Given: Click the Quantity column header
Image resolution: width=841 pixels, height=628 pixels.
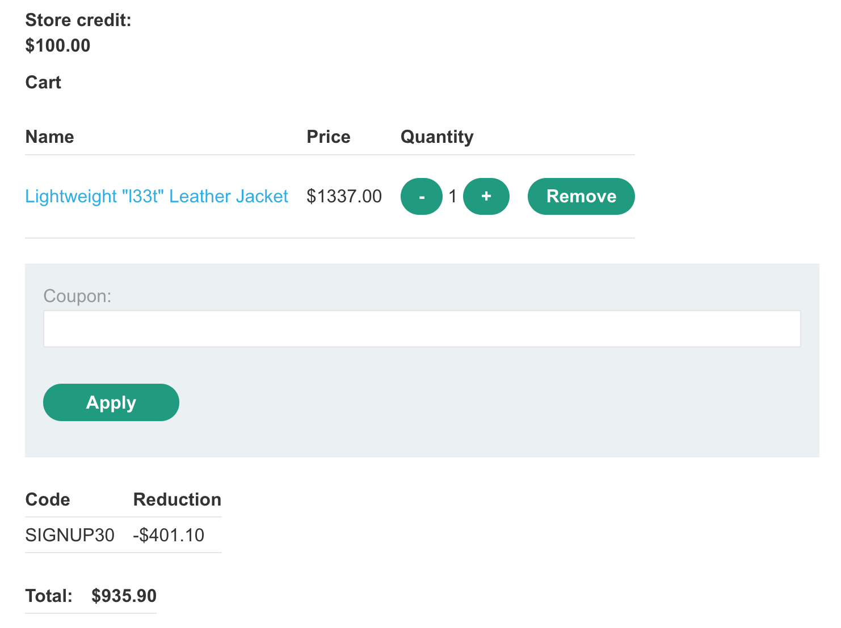Looking at the screenshot, I should pyautogui.click(x=437, y=137).
